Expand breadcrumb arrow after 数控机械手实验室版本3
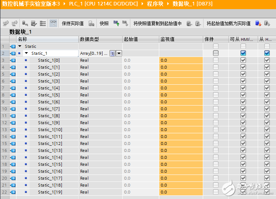Viewport: 276px width, 199px height. pos(64,4)
